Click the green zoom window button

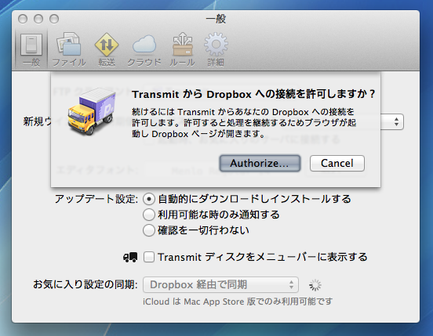click(x=54, y=19)
